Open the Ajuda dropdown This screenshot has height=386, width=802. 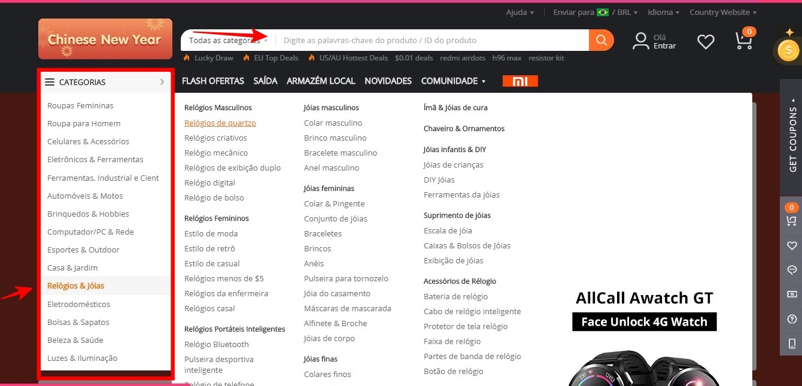pos(520,12)
